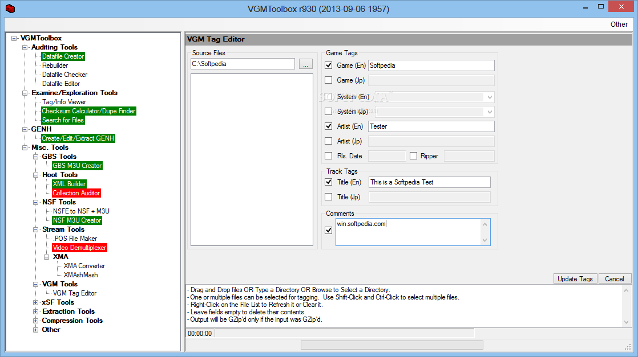Open Tag/Info Viewer
The image size is (638, 357).
click(64, 102)
